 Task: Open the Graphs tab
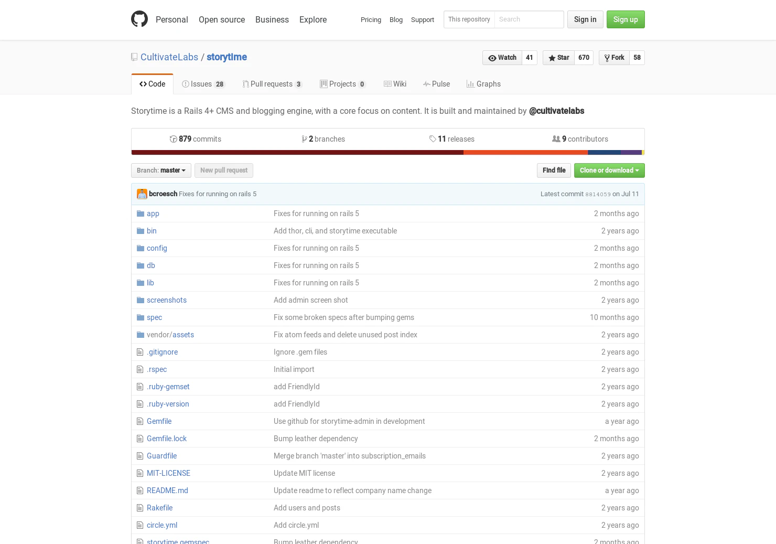pyautogui.click(x=484, y=84)
